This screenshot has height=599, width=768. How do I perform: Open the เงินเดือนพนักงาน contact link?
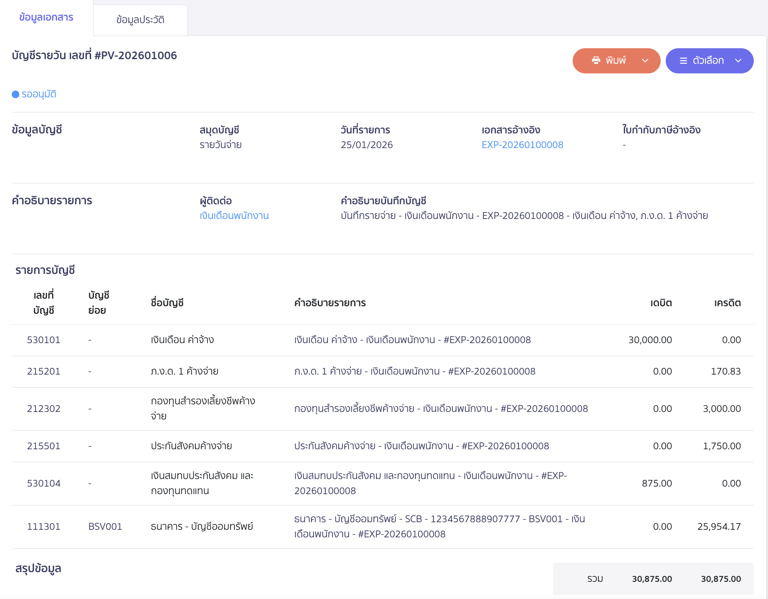[234, 216]
